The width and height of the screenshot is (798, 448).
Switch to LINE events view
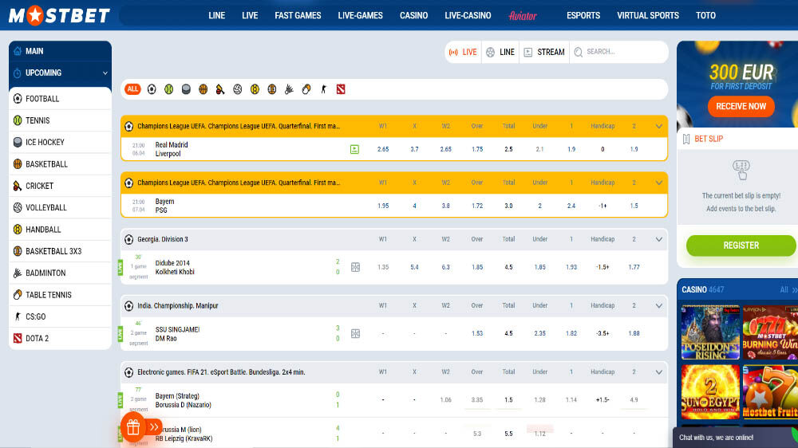point(500,52)
